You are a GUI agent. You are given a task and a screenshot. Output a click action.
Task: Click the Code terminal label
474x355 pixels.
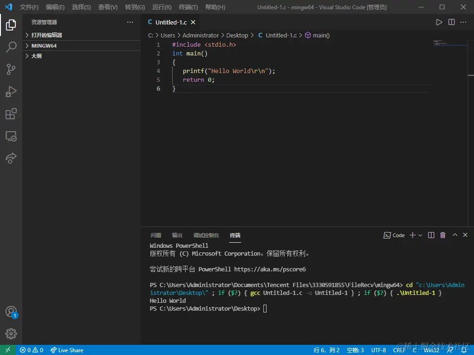pyautogui.click(x=394, y=235)
